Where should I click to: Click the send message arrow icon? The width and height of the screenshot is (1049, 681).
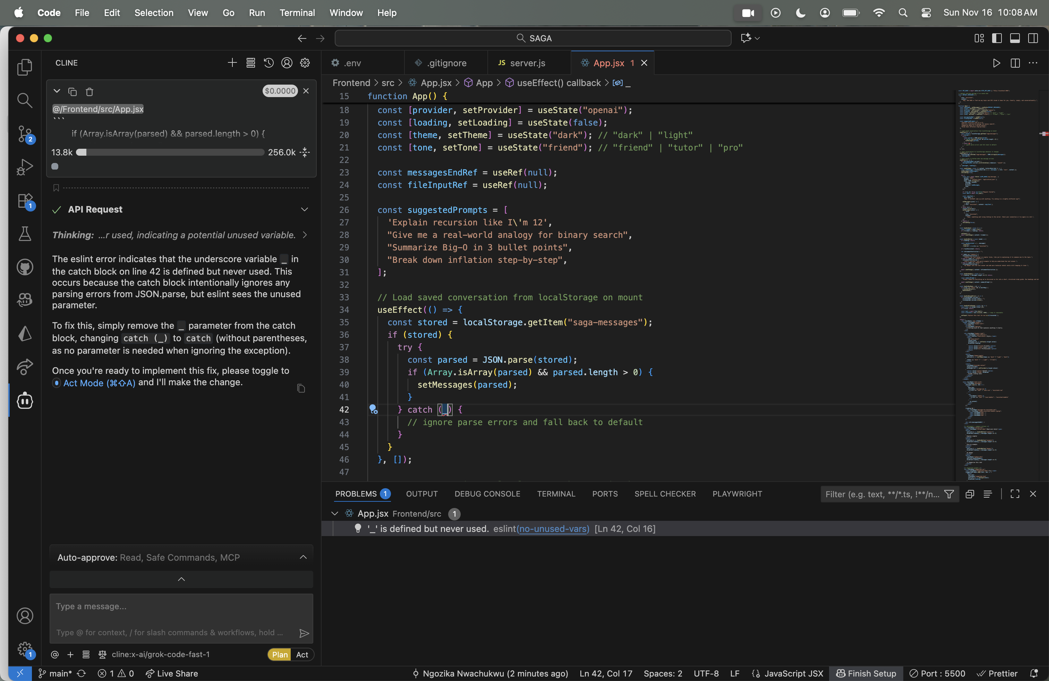point(304,633)
